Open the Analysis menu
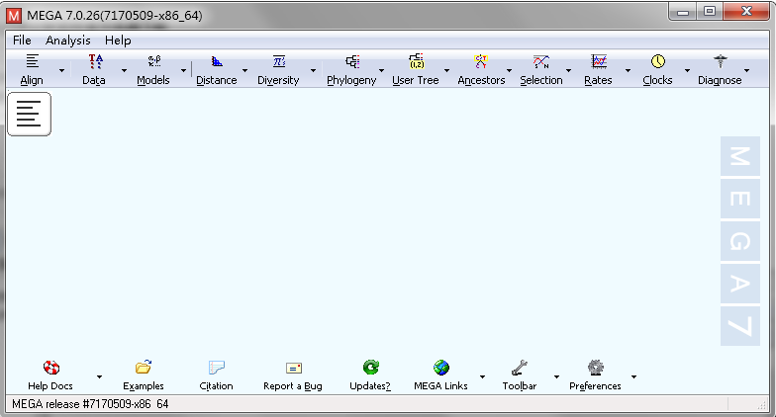The height and width of the screenshot is (417, 776). [67, 41]
